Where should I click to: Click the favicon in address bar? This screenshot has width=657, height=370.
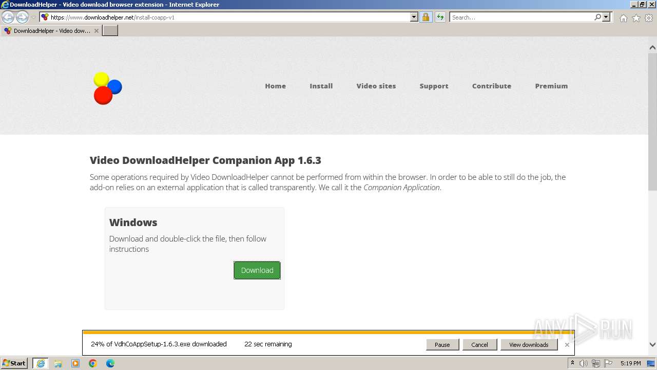[x=45, y=17]
